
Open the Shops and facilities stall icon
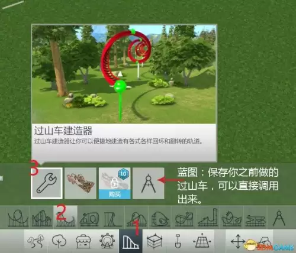(x=83, y=241)
